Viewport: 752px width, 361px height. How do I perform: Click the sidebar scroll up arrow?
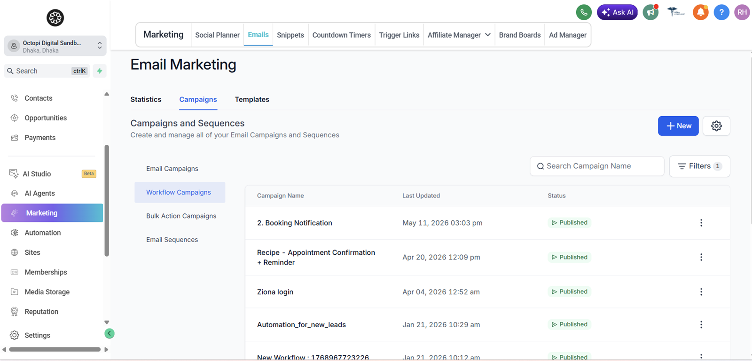point(107,94)
